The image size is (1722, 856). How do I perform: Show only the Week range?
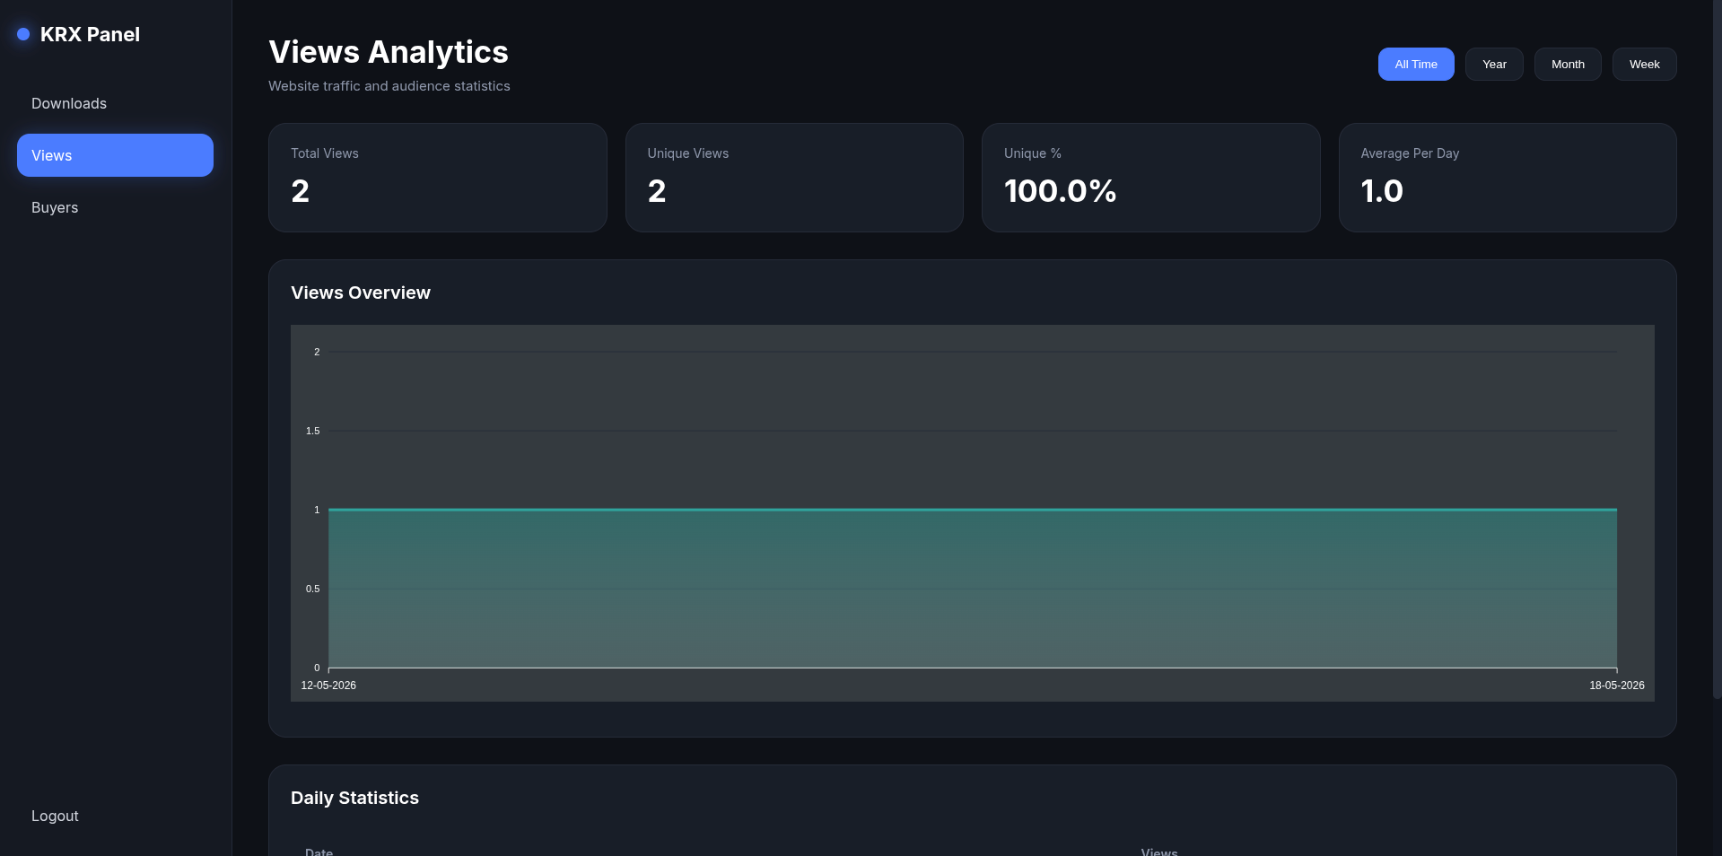(1644, 65)
